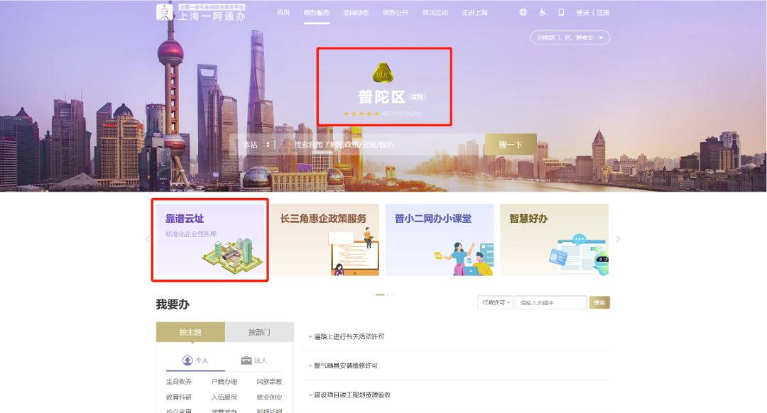Open the wheelchair accessibility mode icon
Viewport: 767px width, 413px height.
[x=542, y=13]
